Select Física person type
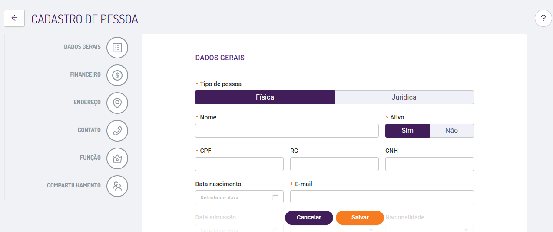 (x=265, y=97)
